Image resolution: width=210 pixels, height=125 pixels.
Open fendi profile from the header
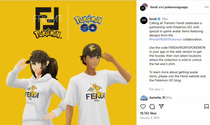tap(154, 7)
